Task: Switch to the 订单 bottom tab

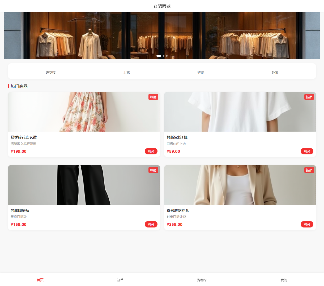Action: (x=120, y=280)
